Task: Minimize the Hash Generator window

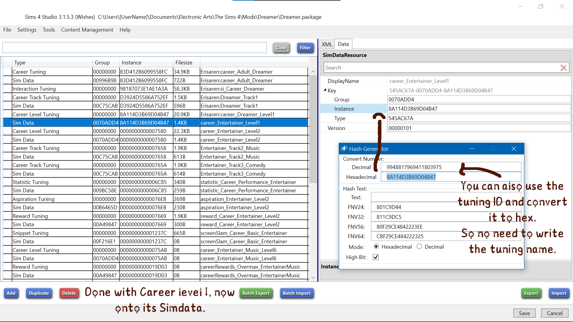Action: 472,148
